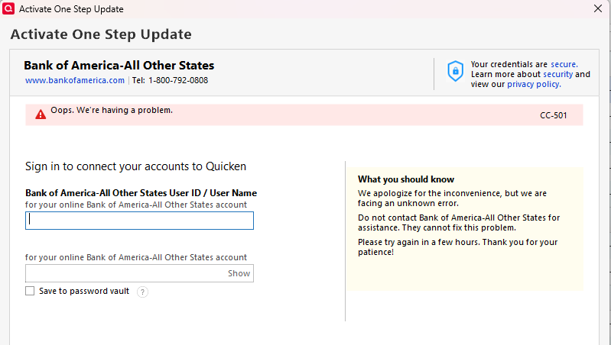This screenshot has height=345, width=611.
Task: Click the blue security shield lock icon
Action: click(455, 71)
